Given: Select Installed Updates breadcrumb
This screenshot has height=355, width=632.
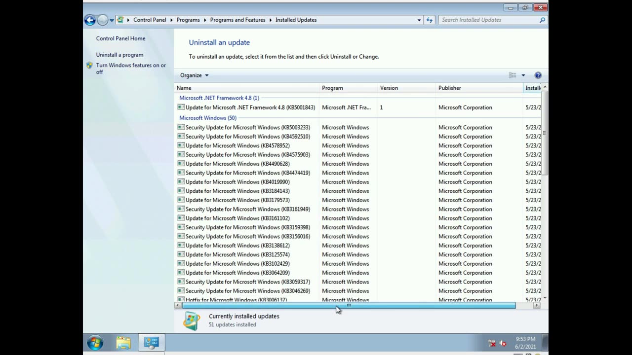Looking at the screenshot, I should 296,20.
